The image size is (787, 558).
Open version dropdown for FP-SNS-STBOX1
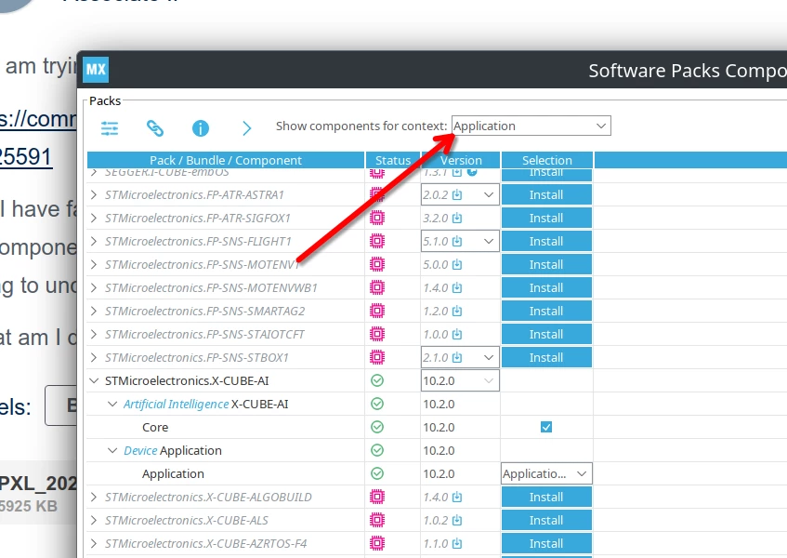[x=489, y=358]
